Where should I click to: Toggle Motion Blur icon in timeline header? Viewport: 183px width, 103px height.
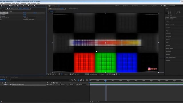(83, 80)
